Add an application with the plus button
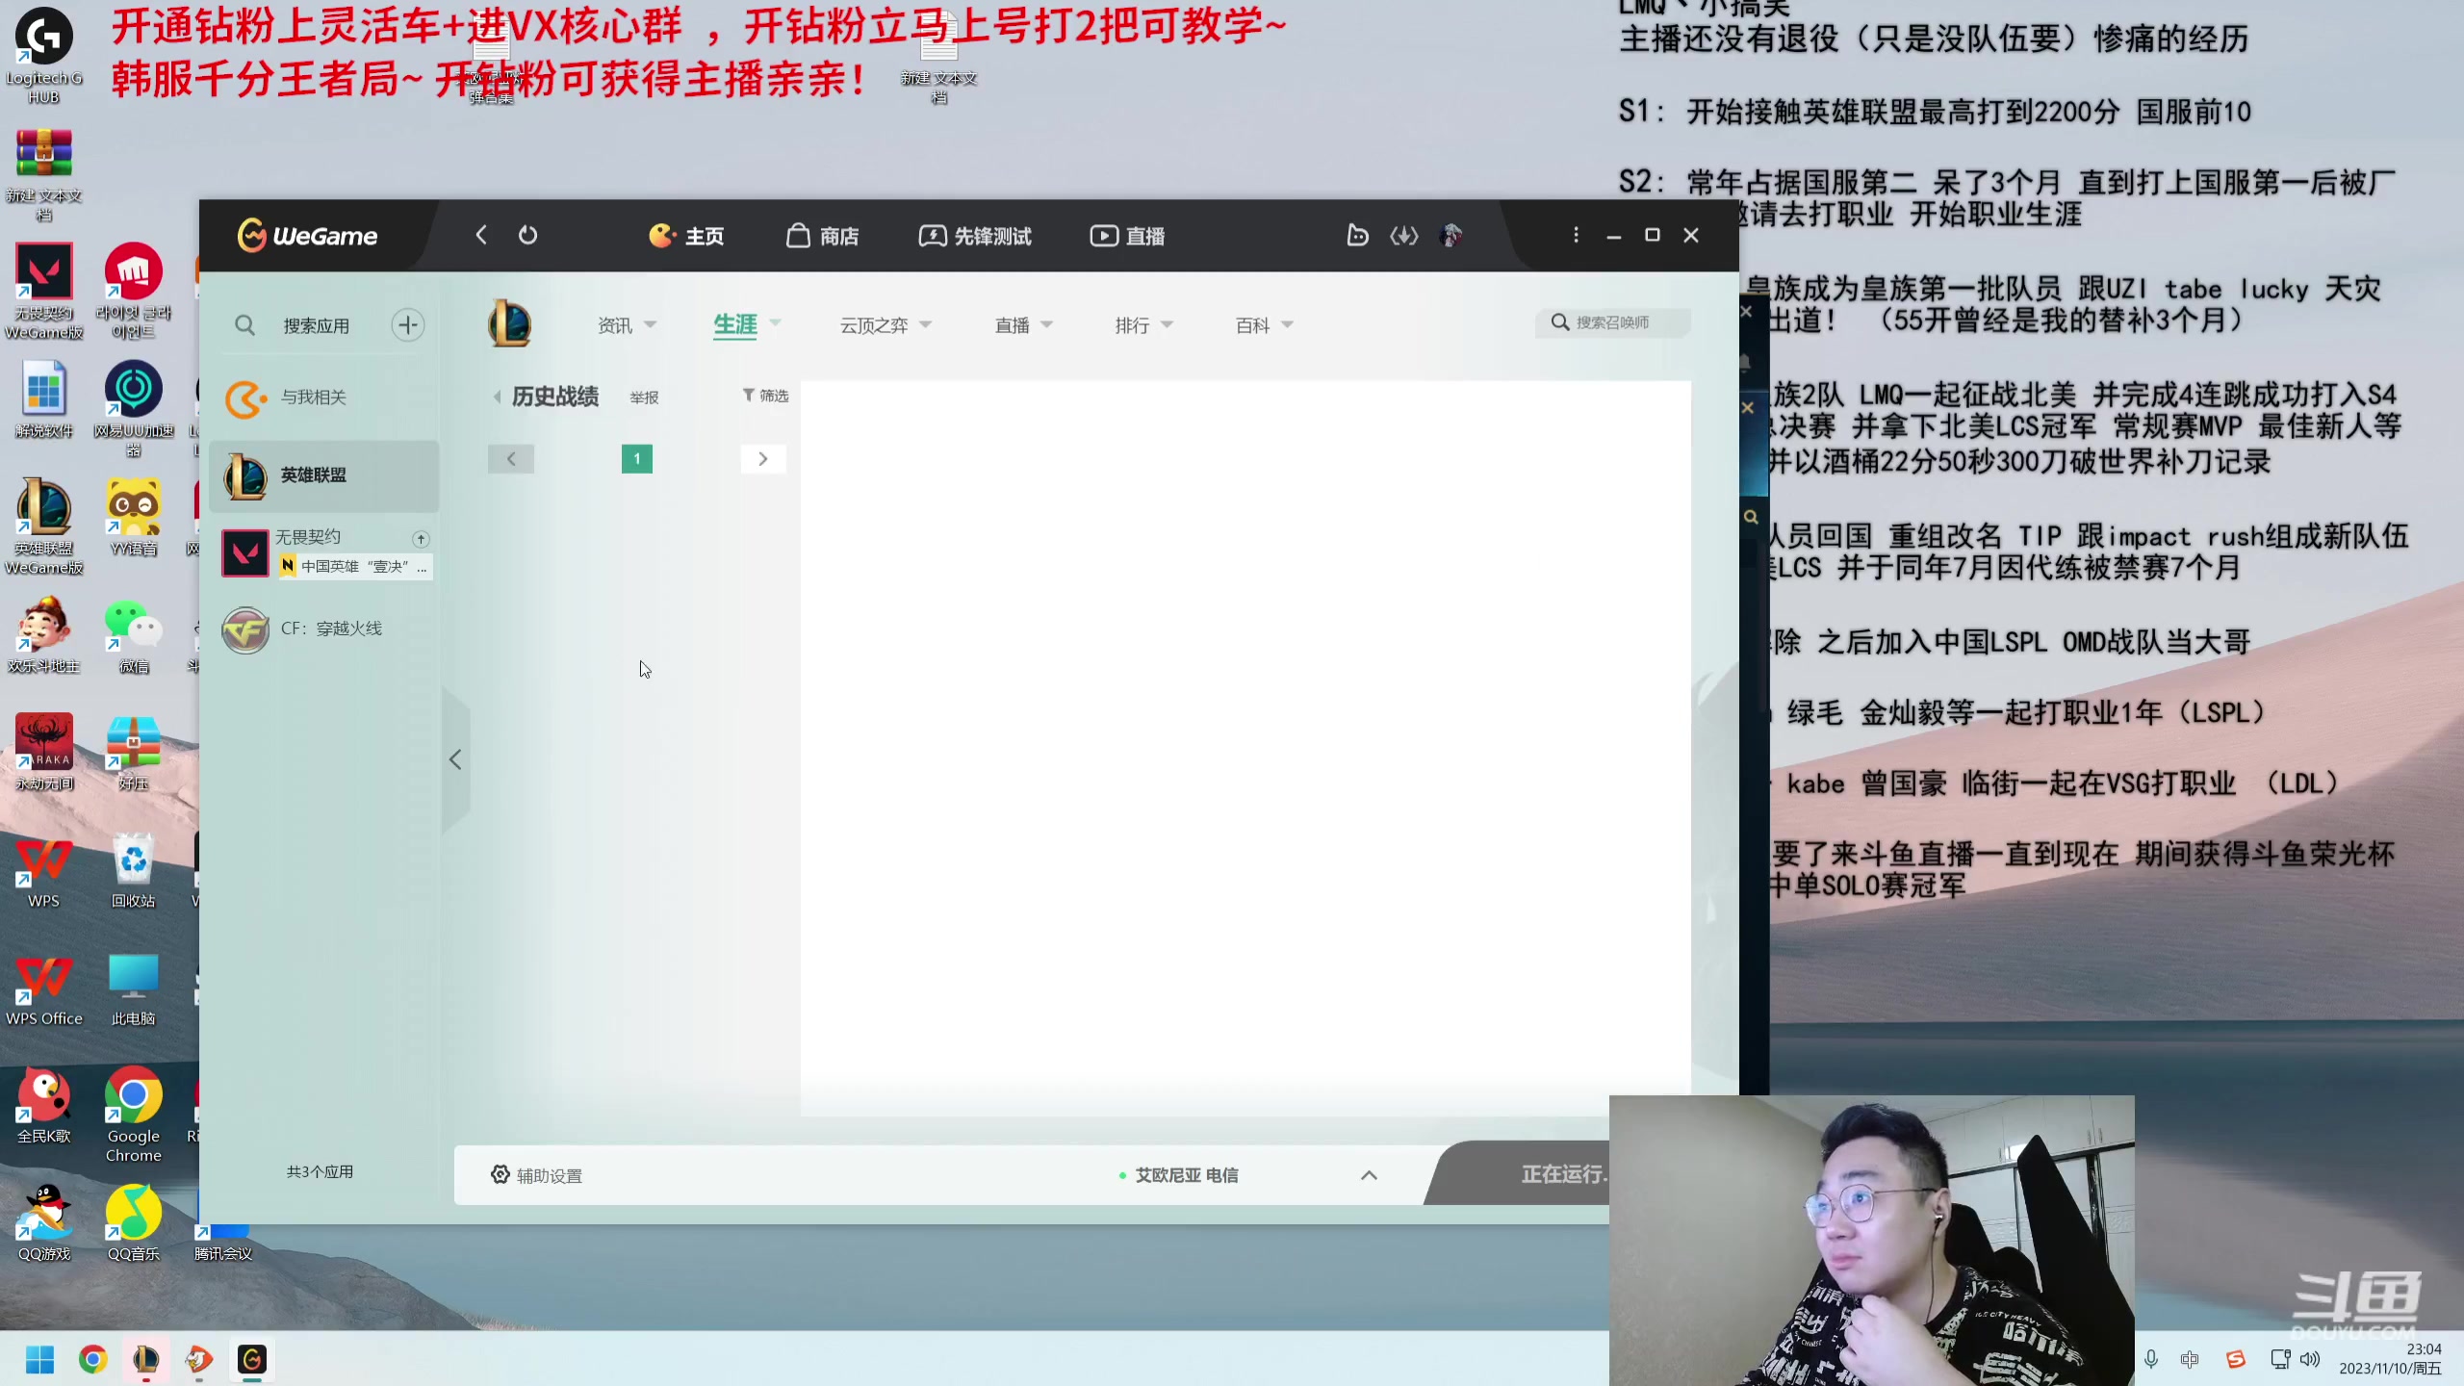 click(408, 325)
